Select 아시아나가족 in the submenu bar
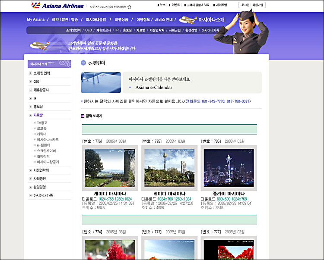 click(x=210, y=30)
